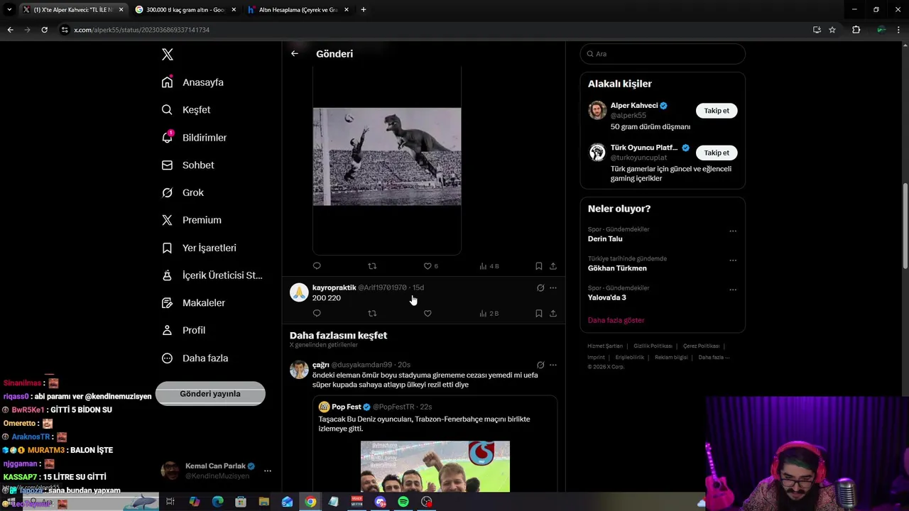Expand Daha fazla menu
Screen dimensions: 909x511
195,358
